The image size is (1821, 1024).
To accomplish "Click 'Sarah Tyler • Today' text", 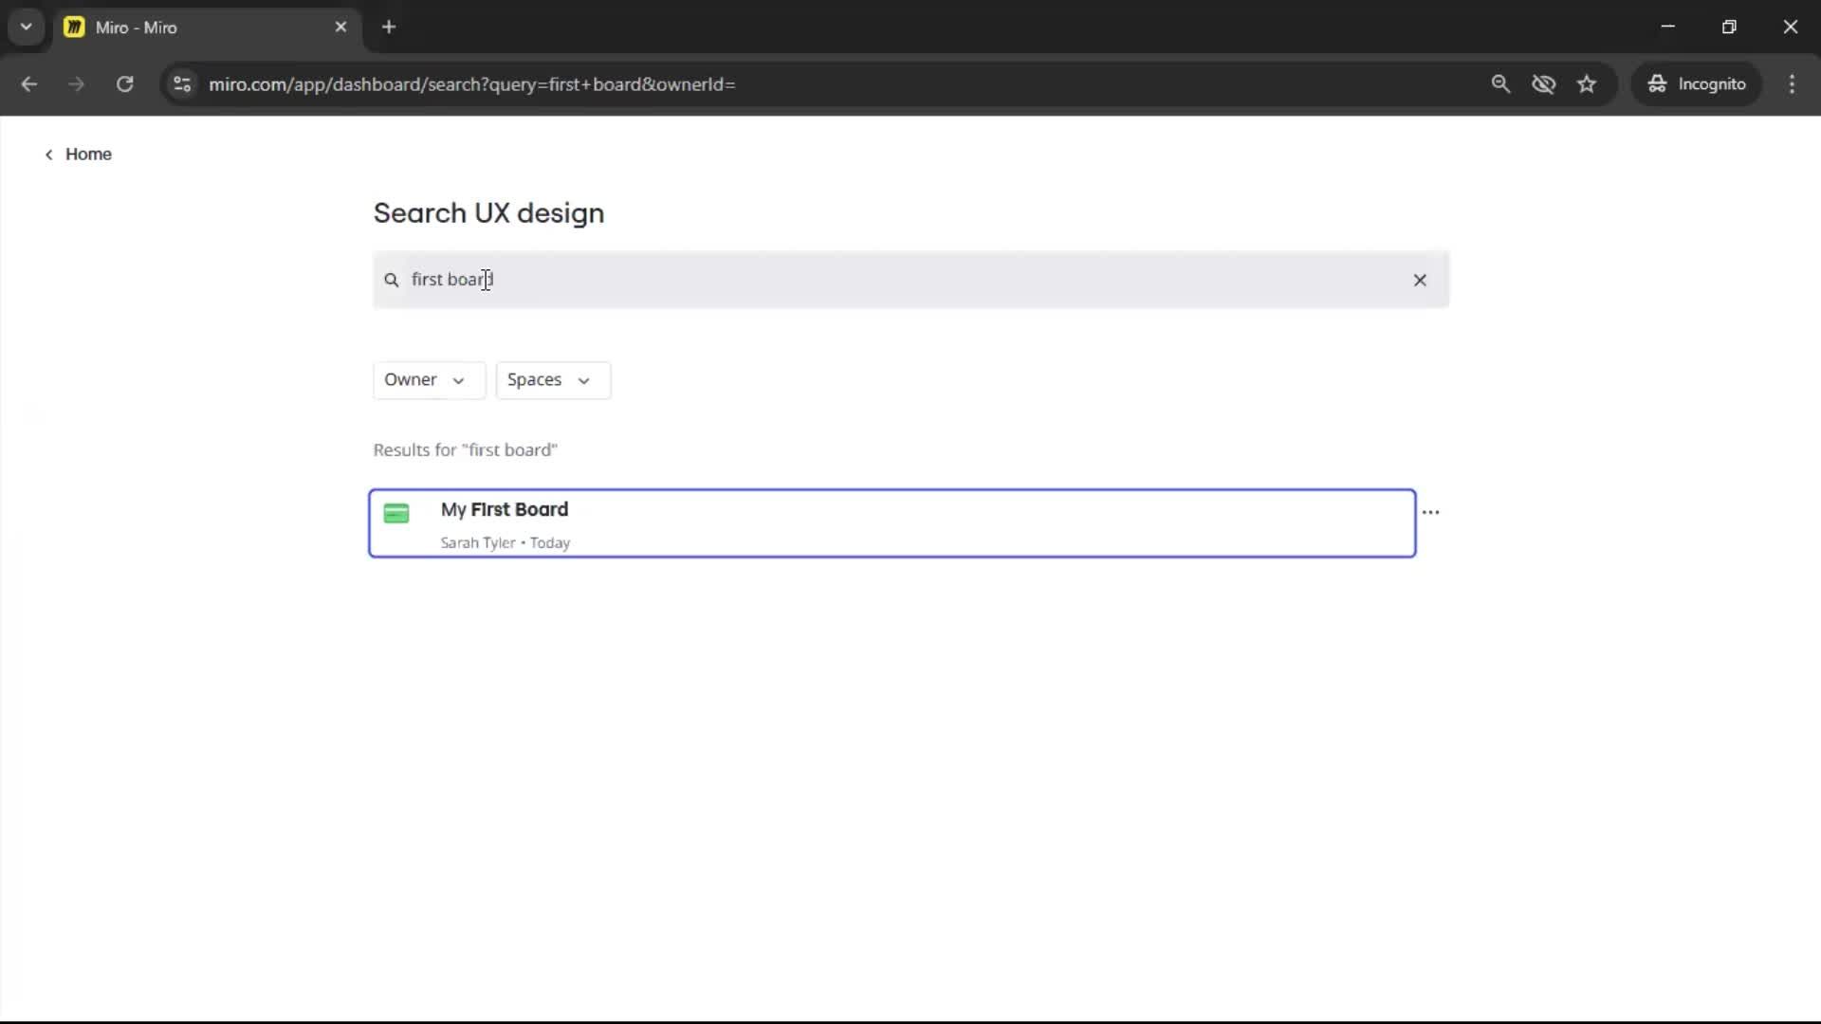I will click(x=506, y=543).
